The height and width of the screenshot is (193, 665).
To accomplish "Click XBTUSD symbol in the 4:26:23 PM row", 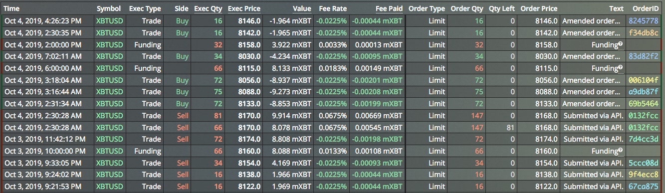I will [x=109, y=21].
